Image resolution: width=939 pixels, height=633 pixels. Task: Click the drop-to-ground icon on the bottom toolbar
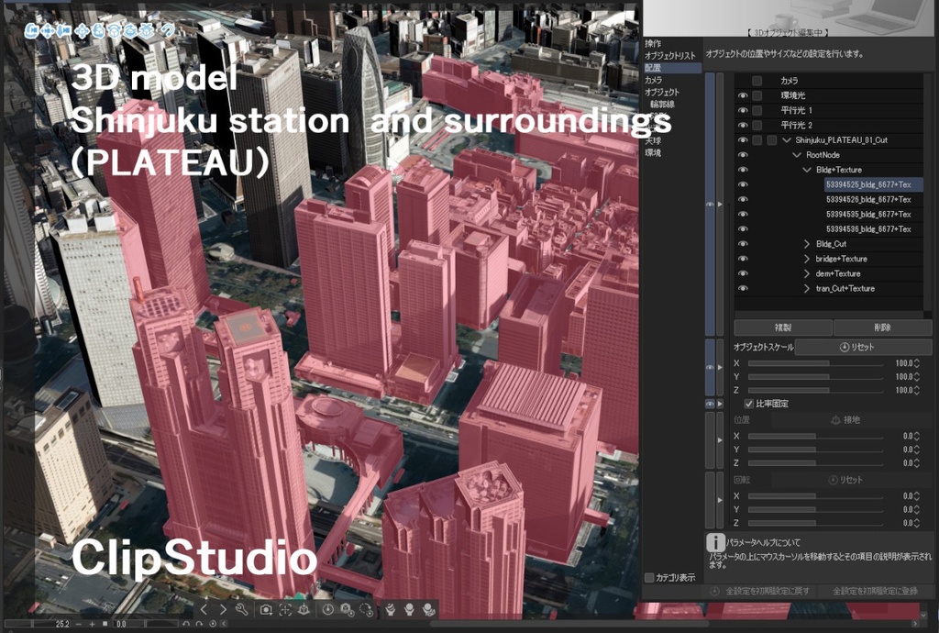304,608
